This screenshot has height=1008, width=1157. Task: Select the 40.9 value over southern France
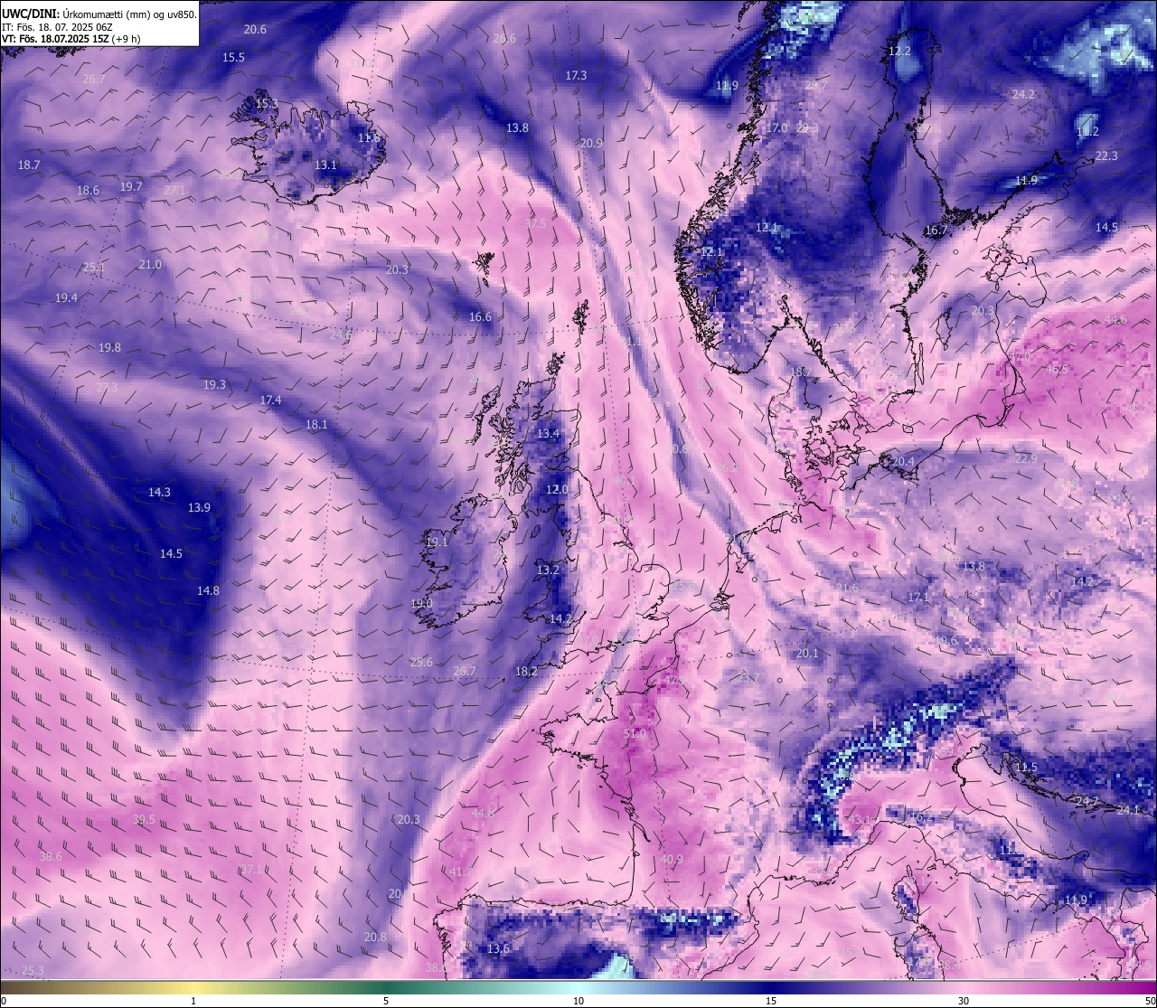tap(672, 859)
